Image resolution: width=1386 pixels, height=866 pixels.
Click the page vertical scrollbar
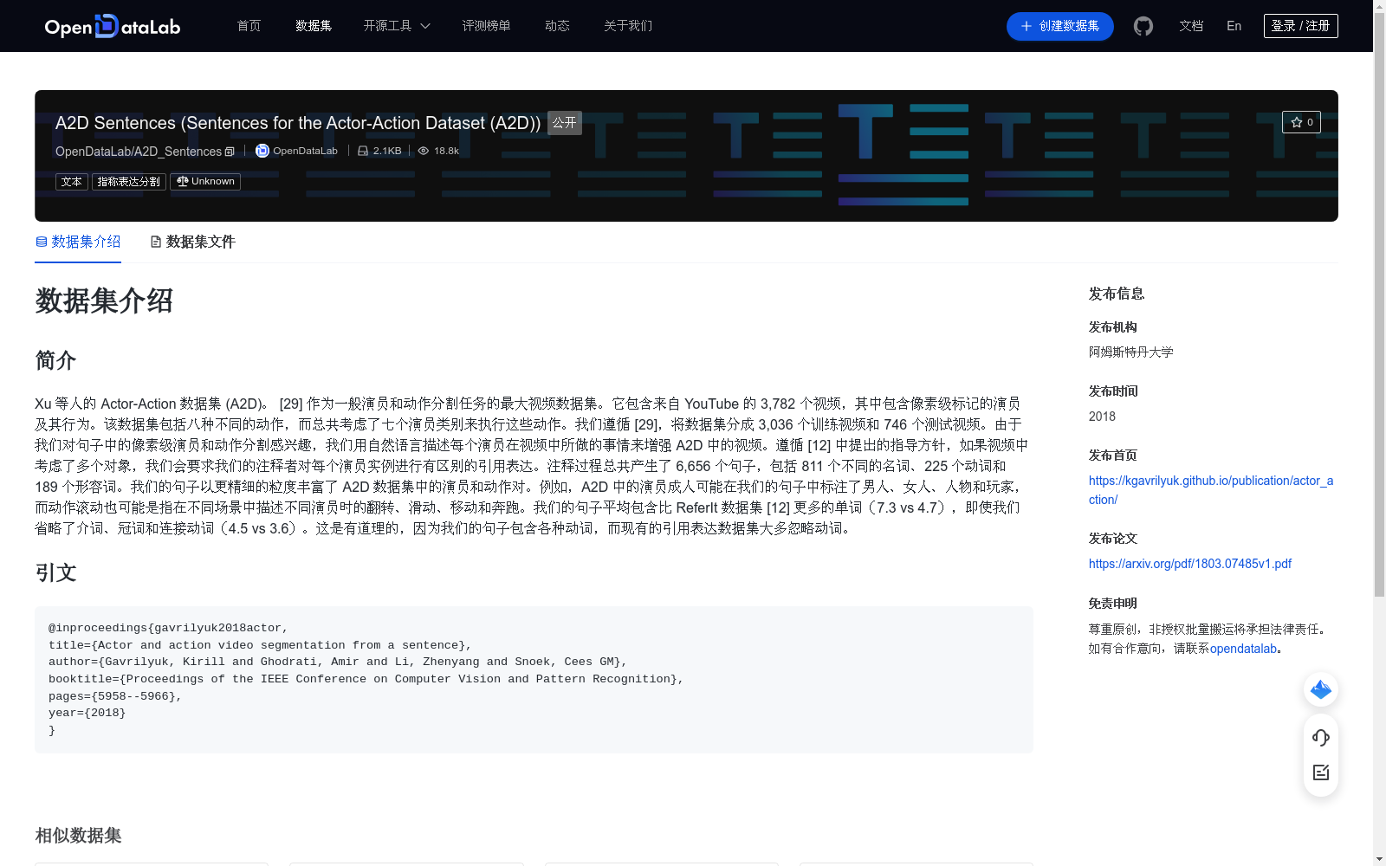[1379, 303]
